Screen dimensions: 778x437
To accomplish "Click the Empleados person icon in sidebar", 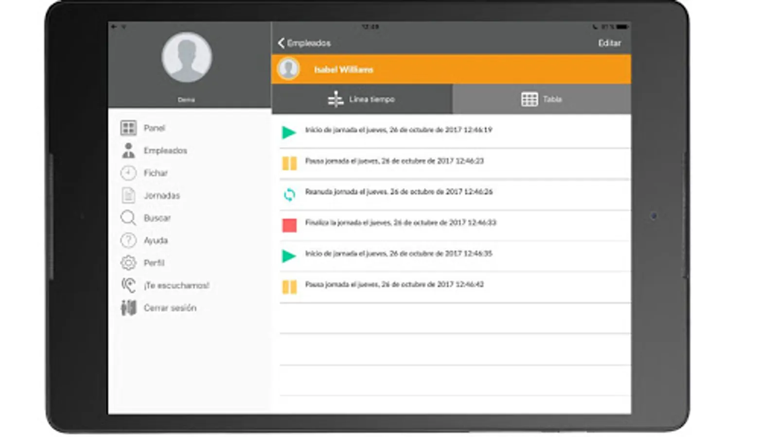I will [x=128, y=151].
